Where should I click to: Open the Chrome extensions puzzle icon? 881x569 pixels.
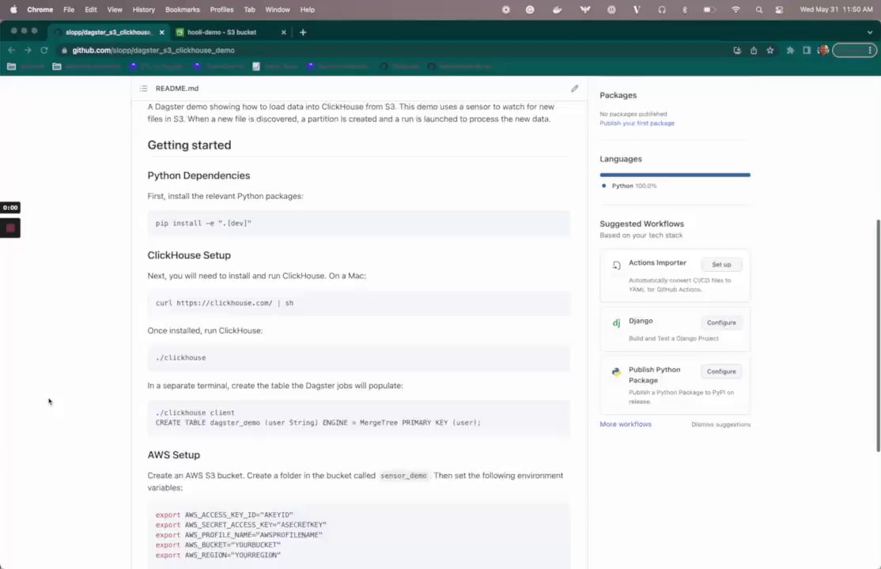tap(790, 51)
